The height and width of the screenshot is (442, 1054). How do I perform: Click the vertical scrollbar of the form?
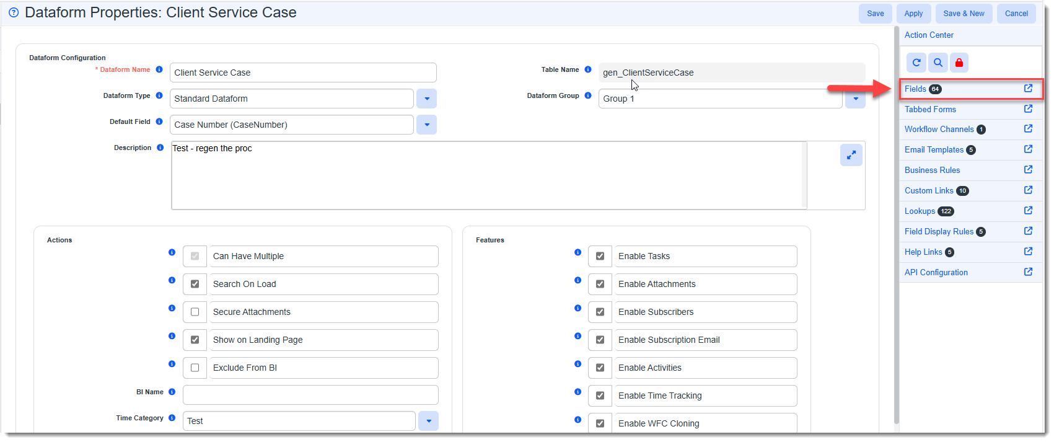tap(896, 223)
